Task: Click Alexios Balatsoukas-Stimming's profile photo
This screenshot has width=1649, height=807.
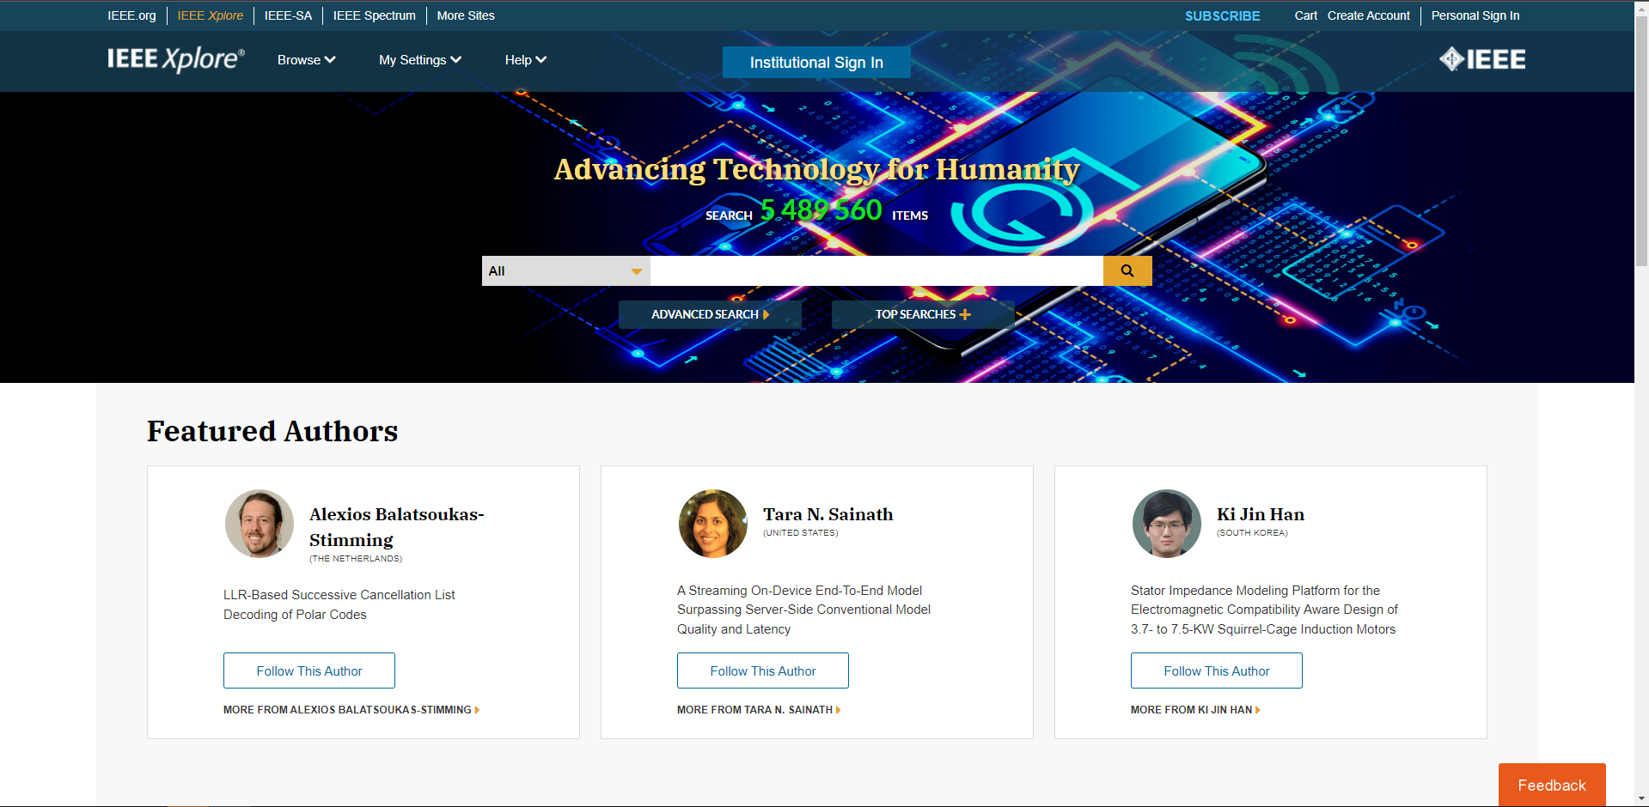Action: click(x=260, y=524)
